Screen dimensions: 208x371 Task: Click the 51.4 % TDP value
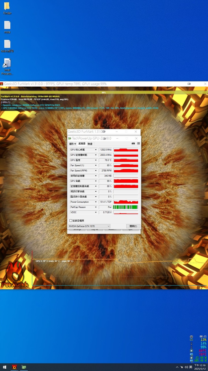[105, 202]
